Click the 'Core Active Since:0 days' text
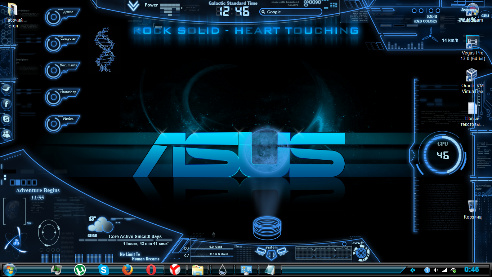Image resolution: width=492 pixels, height=277 pixels. (135, 237)
